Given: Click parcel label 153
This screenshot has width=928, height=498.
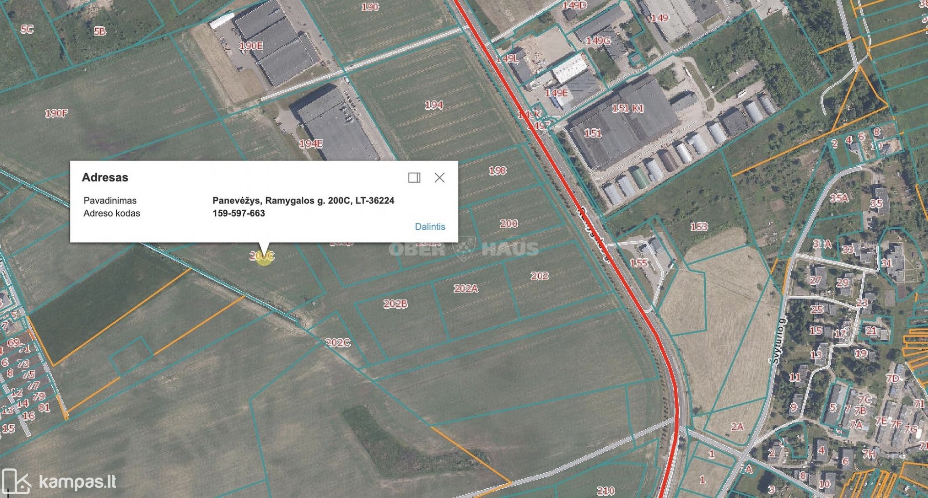Looking at the screenshot, I should tap(699, 226).
